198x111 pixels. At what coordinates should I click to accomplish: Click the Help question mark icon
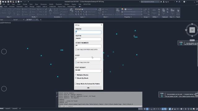(184, 2)
